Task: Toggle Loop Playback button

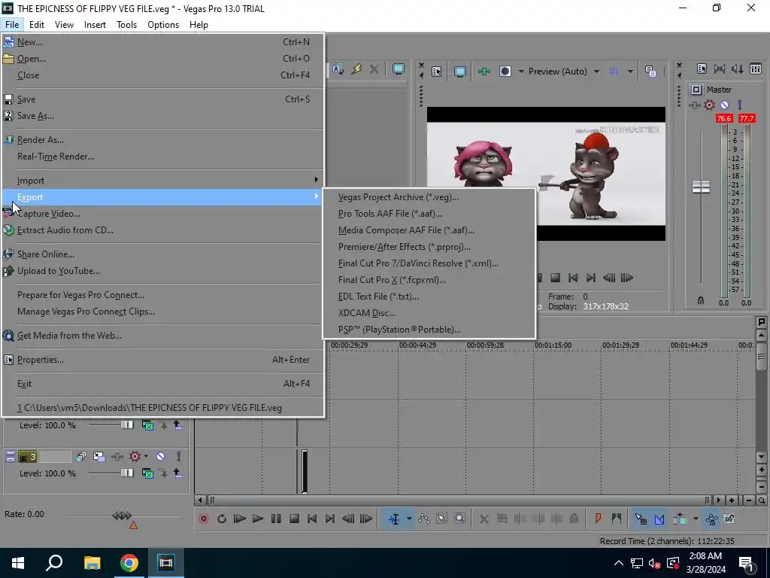Action: (x=222, y=519)
